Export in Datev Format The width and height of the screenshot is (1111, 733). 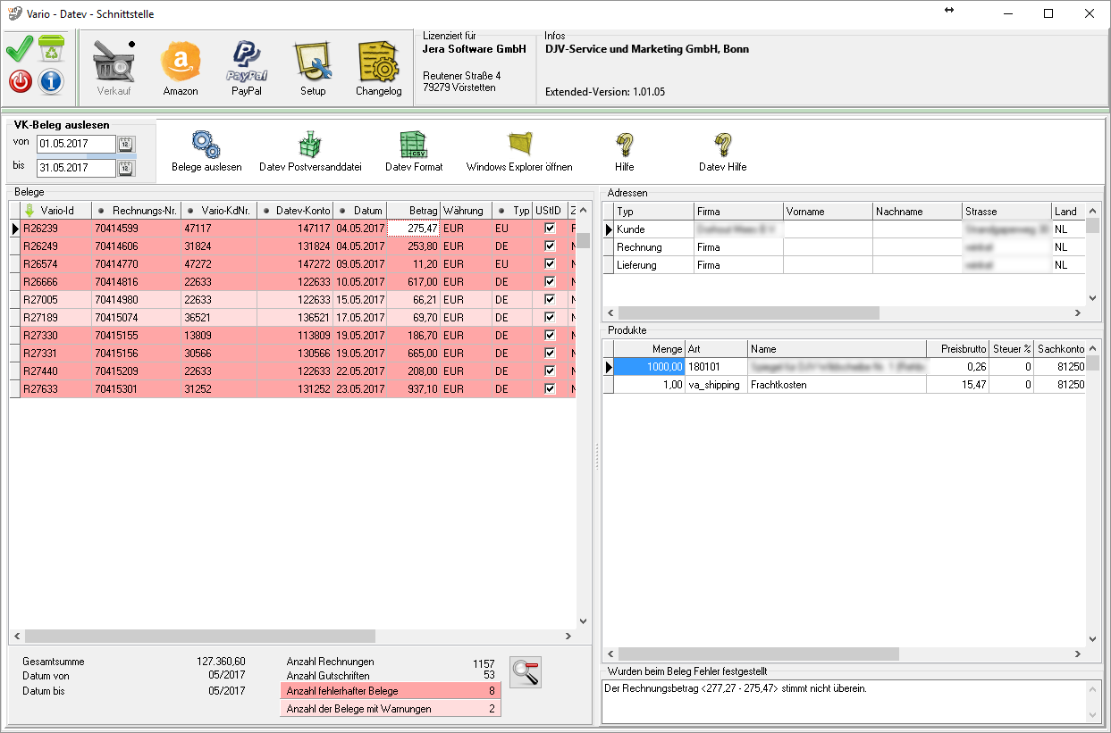[413, 145]
